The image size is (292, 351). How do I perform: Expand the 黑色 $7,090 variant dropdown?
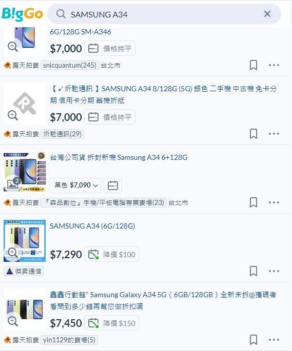point(76,185)
